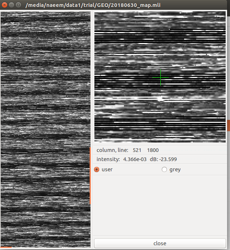This screenshot has height=250, width=230.
Task: Click the intensity value 4.366e-03
Action: coord(136,159)
